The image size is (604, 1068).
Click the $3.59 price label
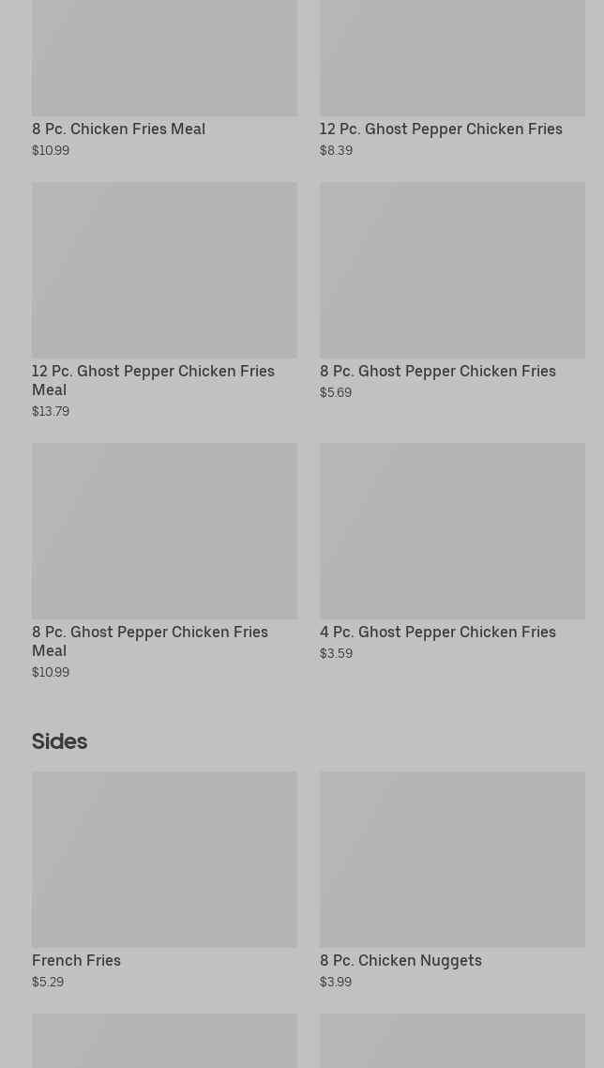(x=336, y=653)
